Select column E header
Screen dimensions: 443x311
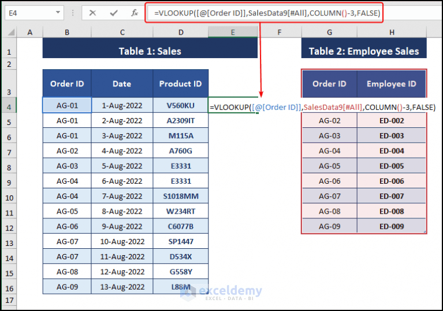pos(233,32)
